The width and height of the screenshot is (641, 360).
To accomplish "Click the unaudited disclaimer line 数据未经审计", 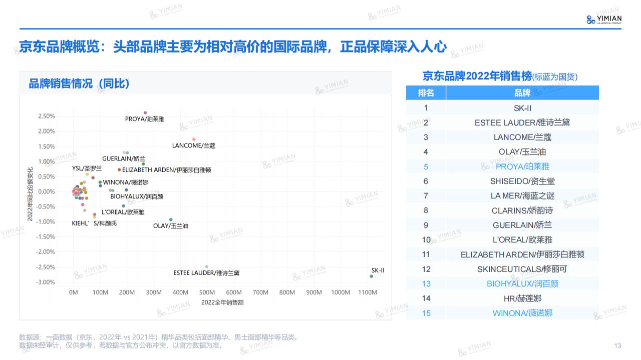I will point(121,345).
